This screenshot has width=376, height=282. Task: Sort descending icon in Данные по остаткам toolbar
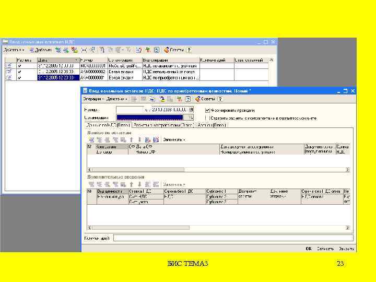pos(156,140)
